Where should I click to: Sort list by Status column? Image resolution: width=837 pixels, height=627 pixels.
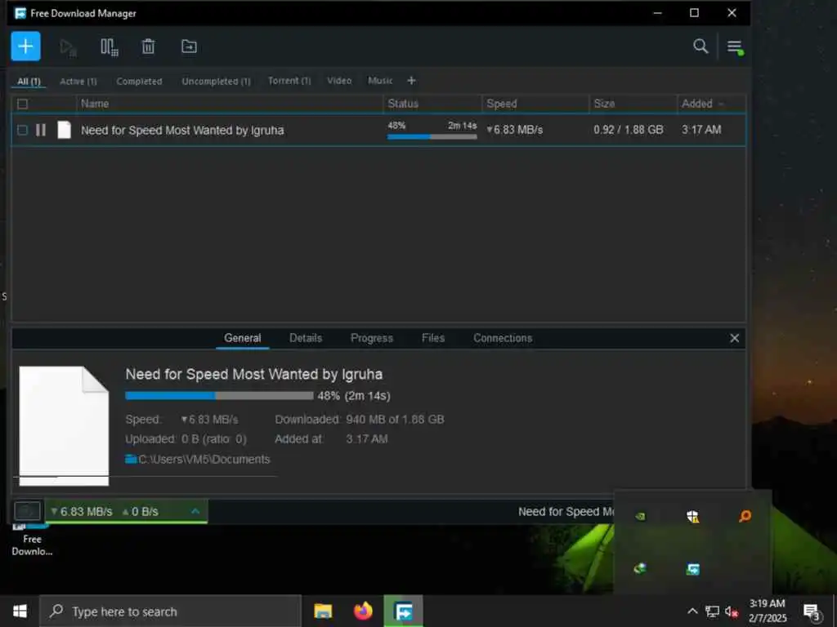pos(403,104)
